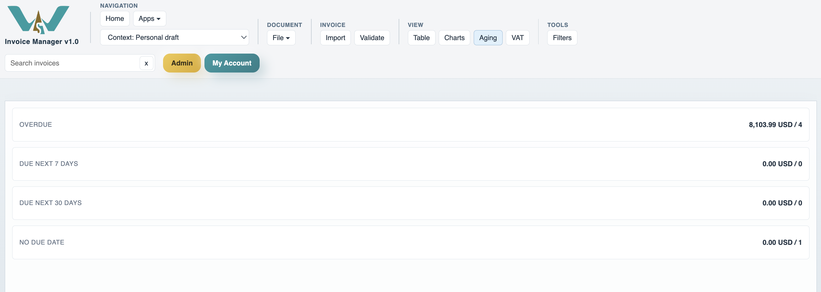The height and width of the screenshot is (292, 821).
Task: Open the Filters tool
Action: tap(562, 38)
